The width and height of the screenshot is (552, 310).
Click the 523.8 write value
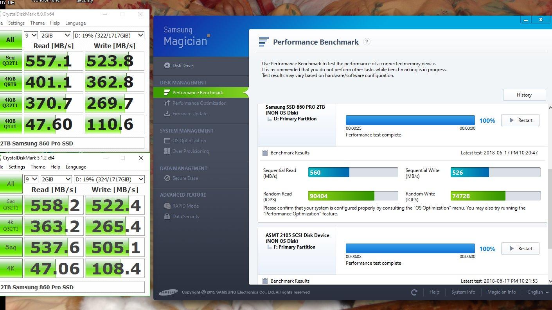115,61
